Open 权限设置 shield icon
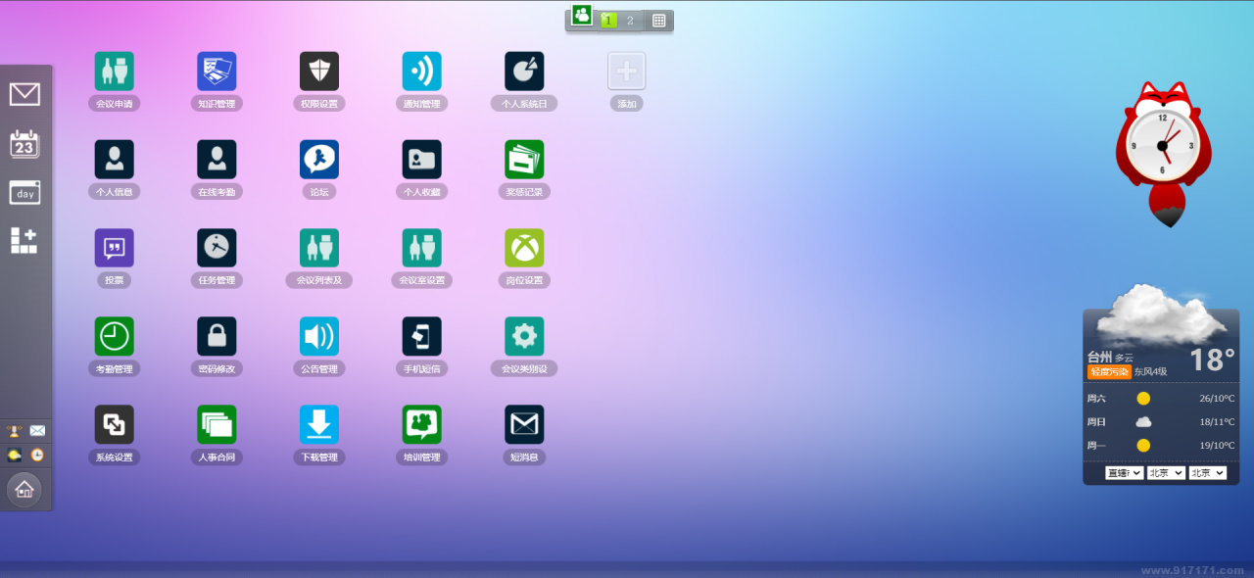 pyautogui.click(x=319, y=72)
